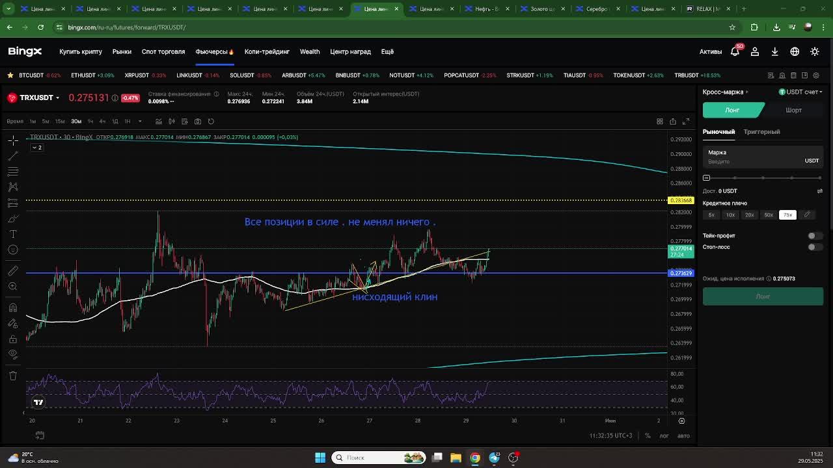Image resolution: width=833 pixels, height=468 pixels.
Task: Open user account profile icon
Action: 755,51
